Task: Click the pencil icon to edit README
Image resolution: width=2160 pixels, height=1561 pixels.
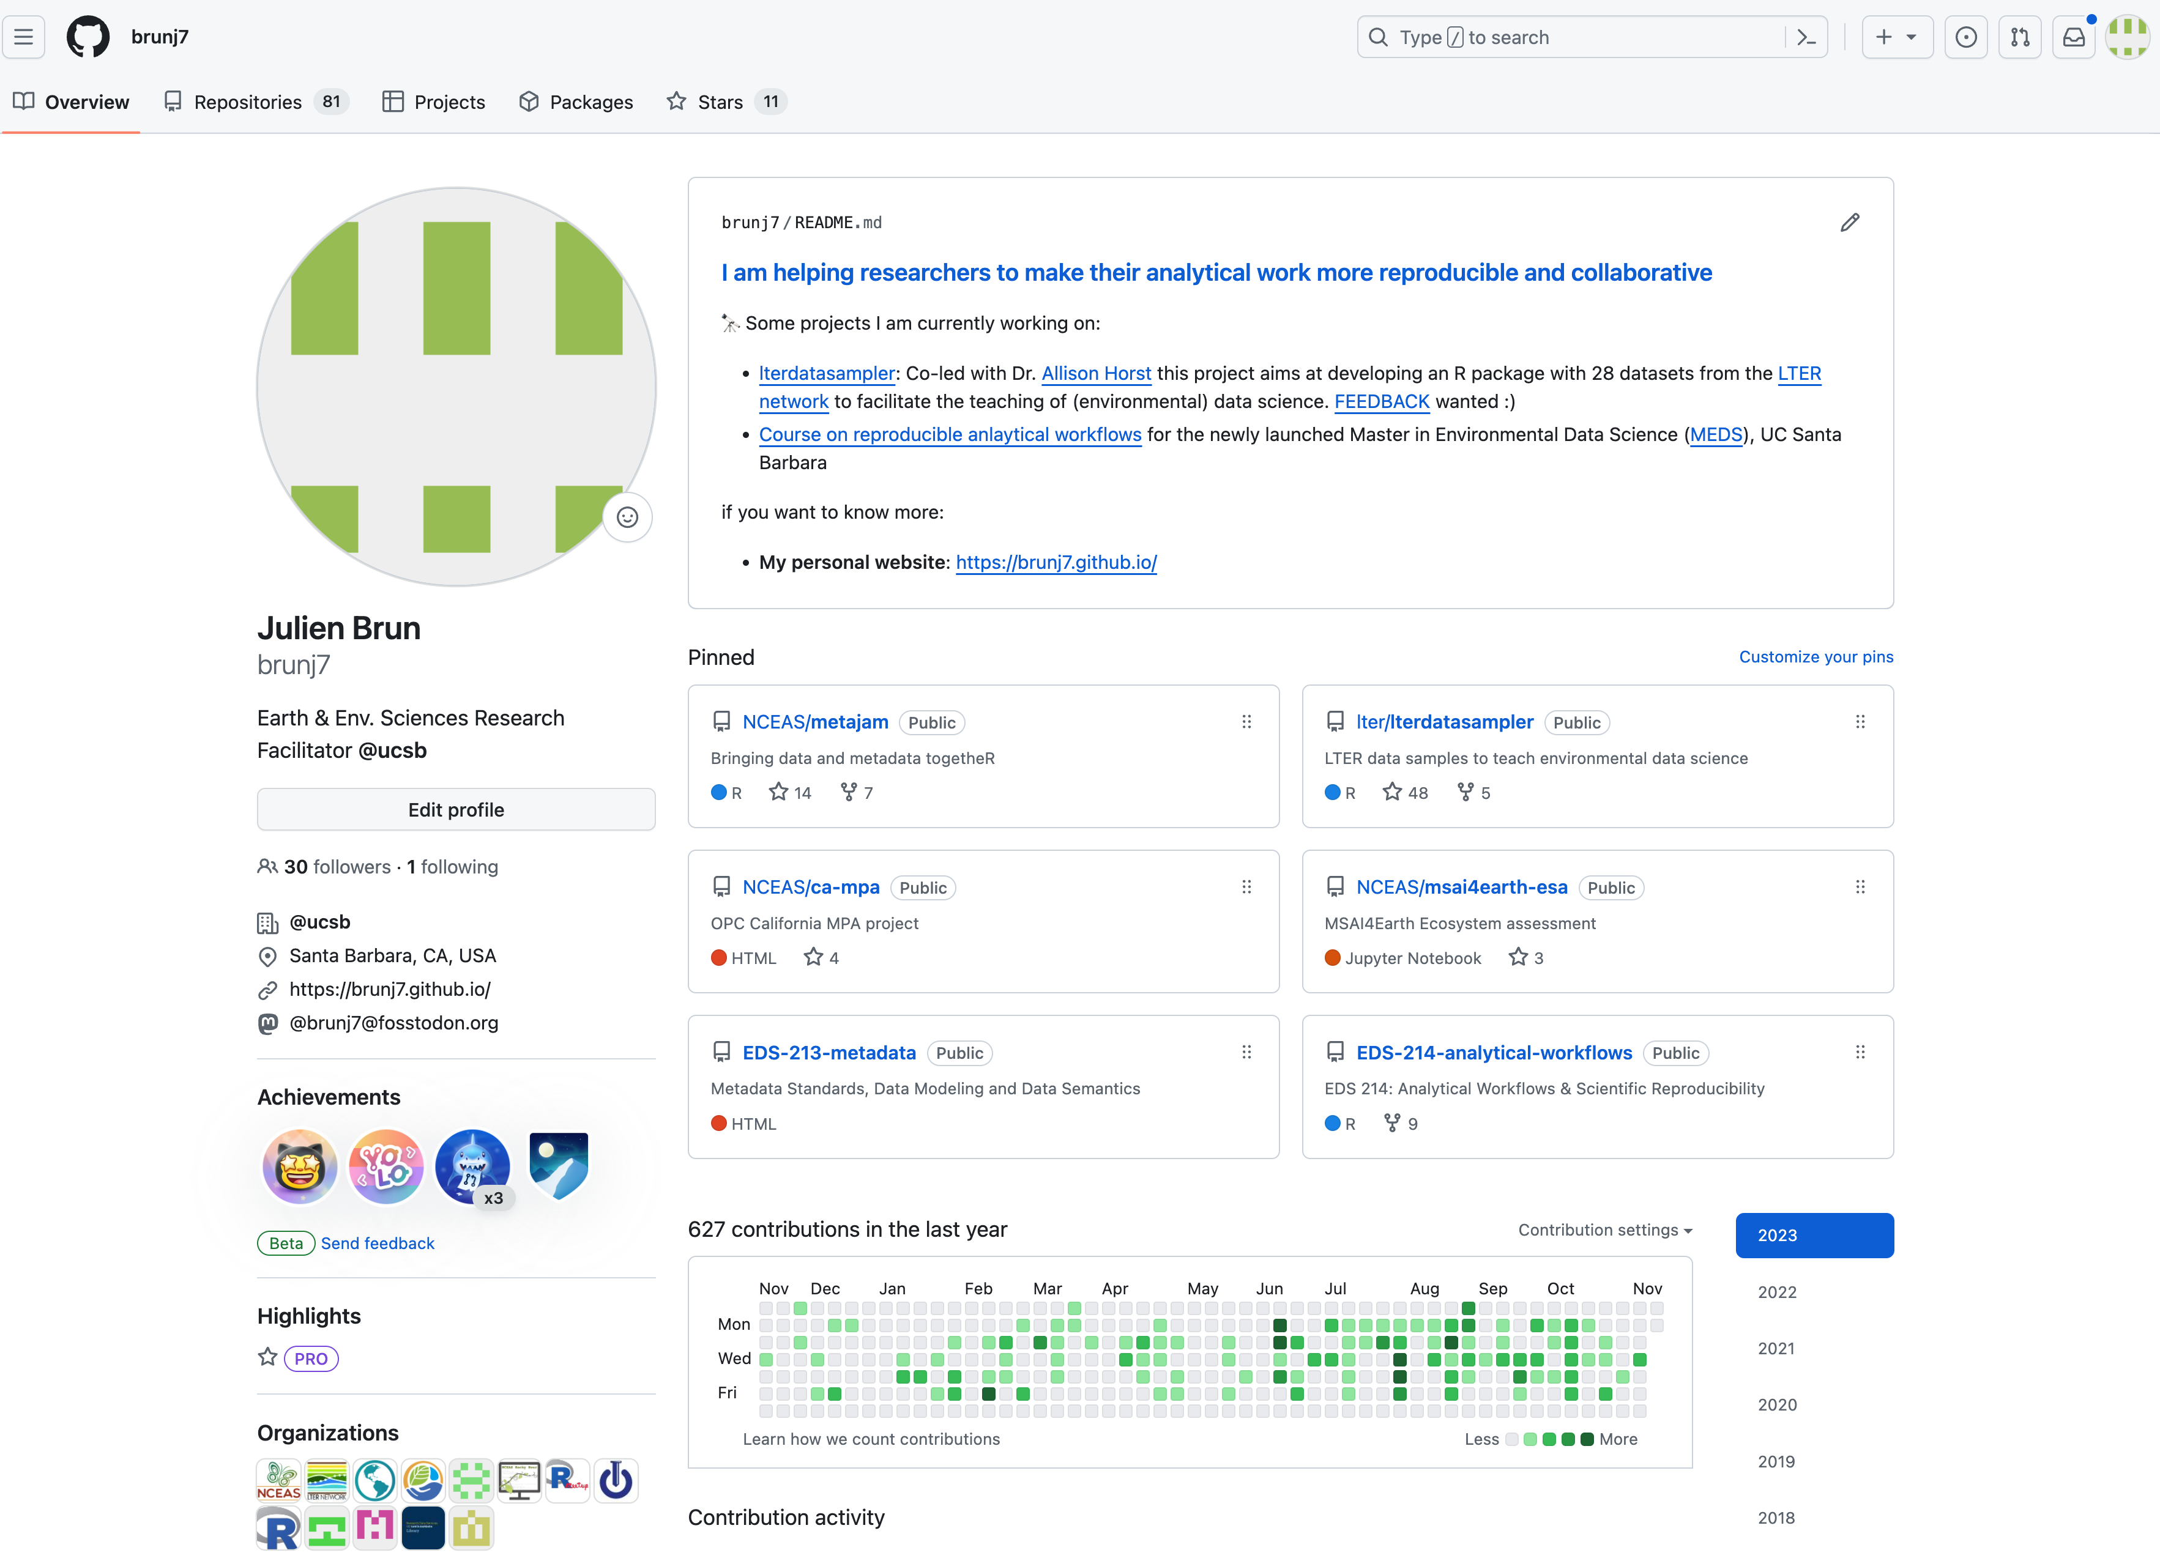Action: pos(1850,223)
